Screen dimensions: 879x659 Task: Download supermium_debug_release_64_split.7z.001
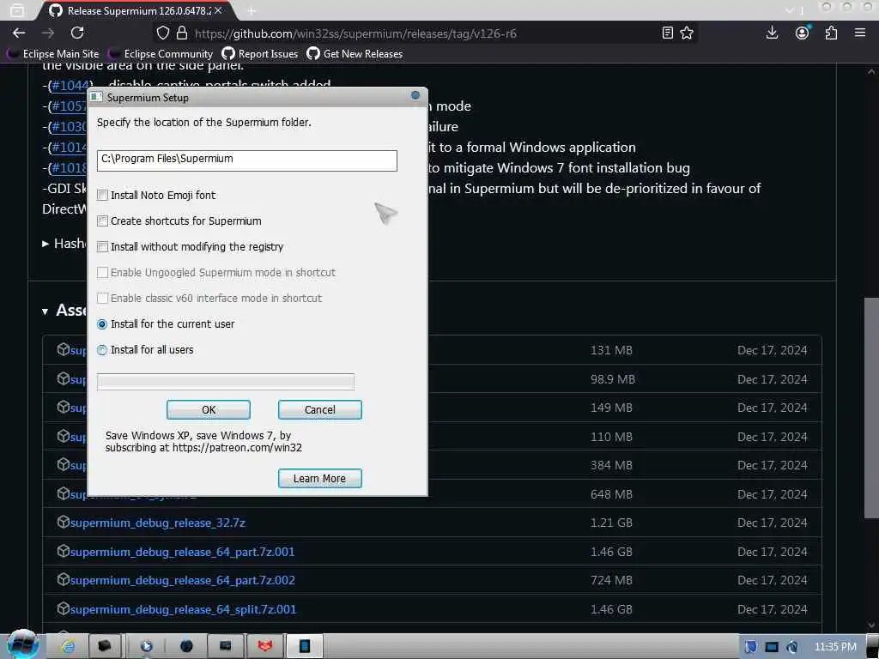tap(183, 609)
